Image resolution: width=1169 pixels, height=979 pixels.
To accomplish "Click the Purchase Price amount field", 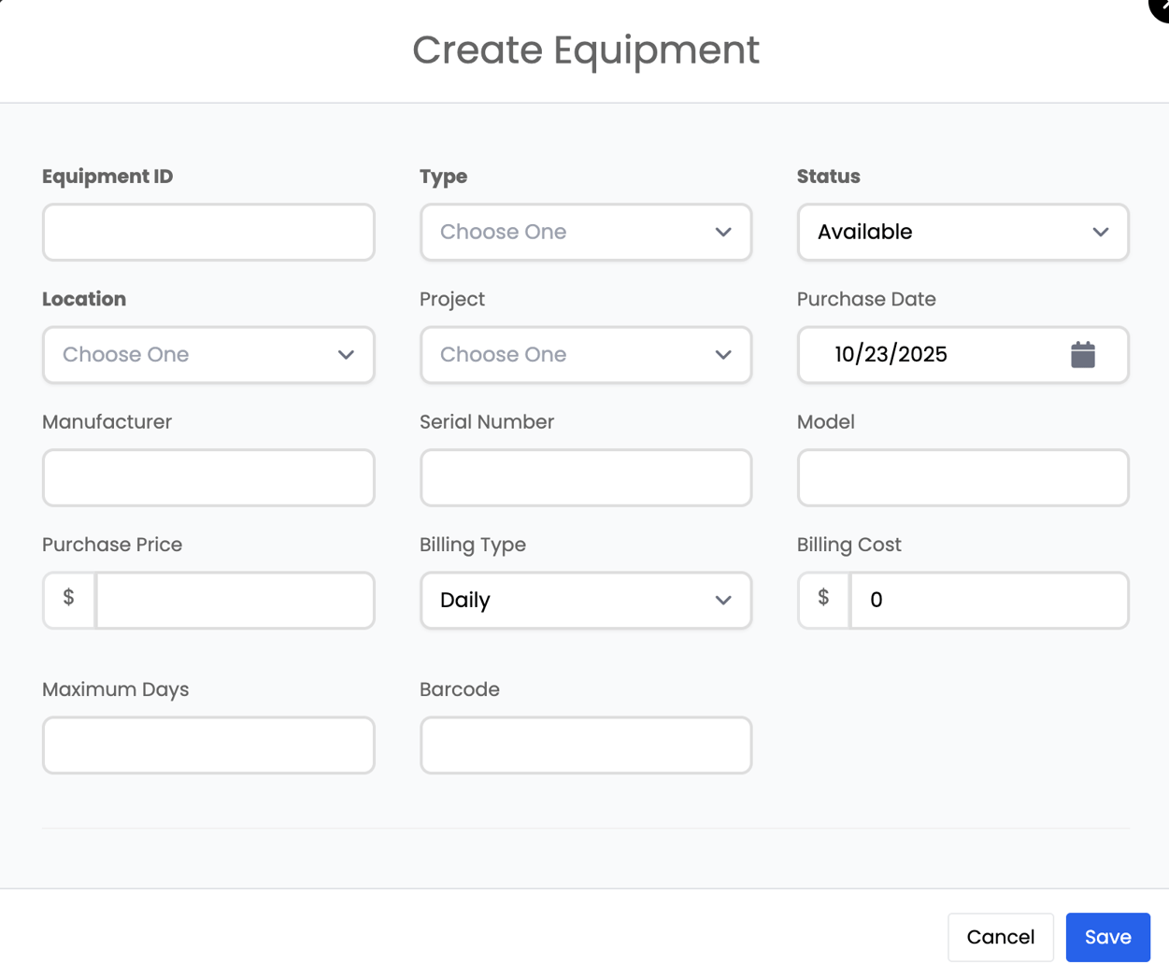I will [235, 600].
